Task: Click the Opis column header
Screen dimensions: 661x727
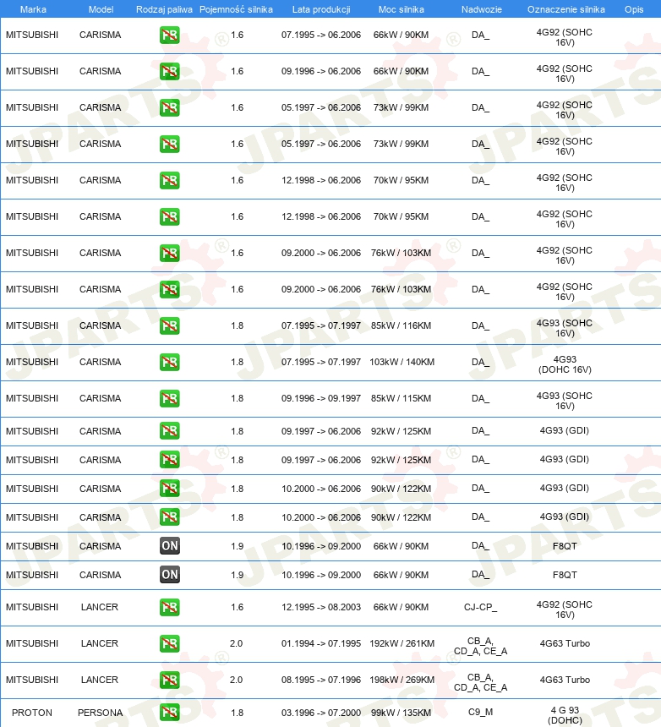Action: (x=634, y=9)
